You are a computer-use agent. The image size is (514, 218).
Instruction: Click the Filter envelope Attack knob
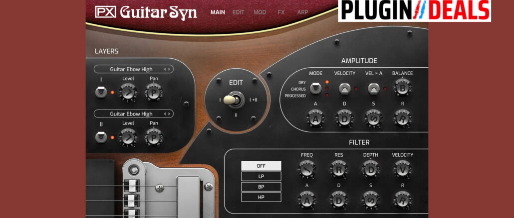(x=307, y=200)
